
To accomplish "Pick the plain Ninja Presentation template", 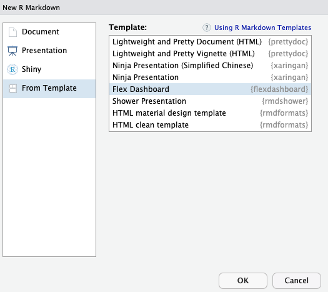I will [210, 78].
